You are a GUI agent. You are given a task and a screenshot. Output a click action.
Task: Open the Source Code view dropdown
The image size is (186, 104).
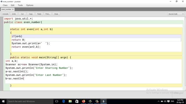(176, 14)
